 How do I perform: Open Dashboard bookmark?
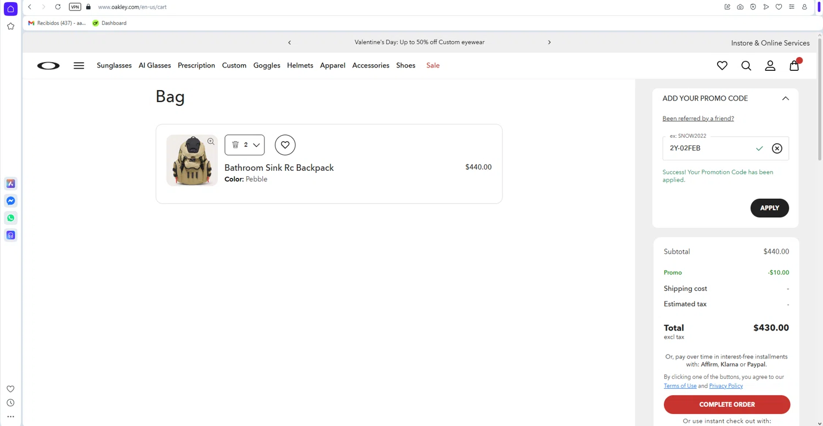click(x=109, y=23)
